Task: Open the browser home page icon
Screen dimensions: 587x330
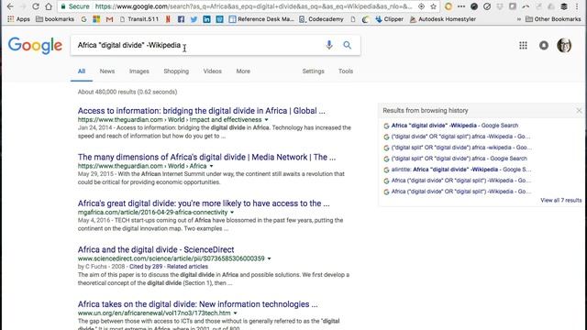Action: [49, 6]
